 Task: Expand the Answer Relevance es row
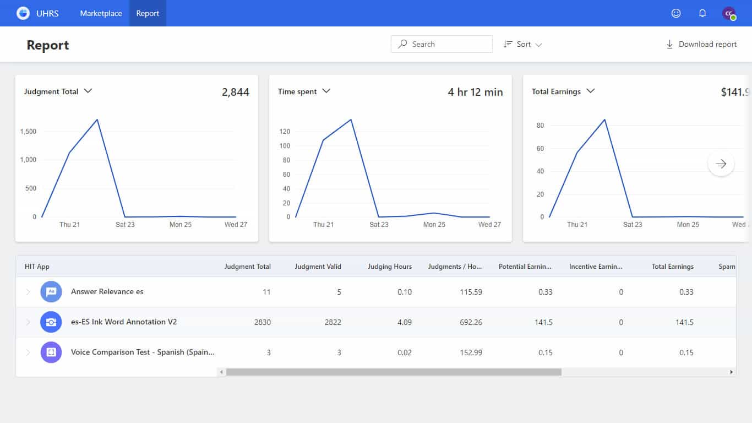point(28,292)
